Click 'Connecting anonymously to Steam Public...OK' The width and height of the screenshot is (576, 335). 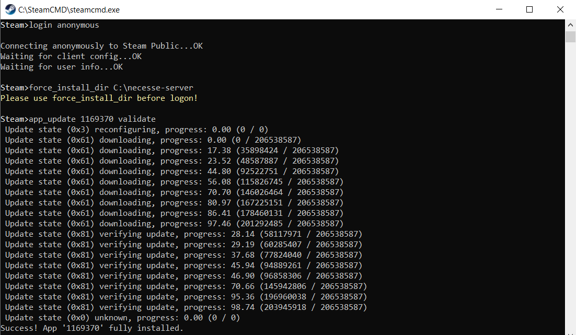click(x=102, y=46)
